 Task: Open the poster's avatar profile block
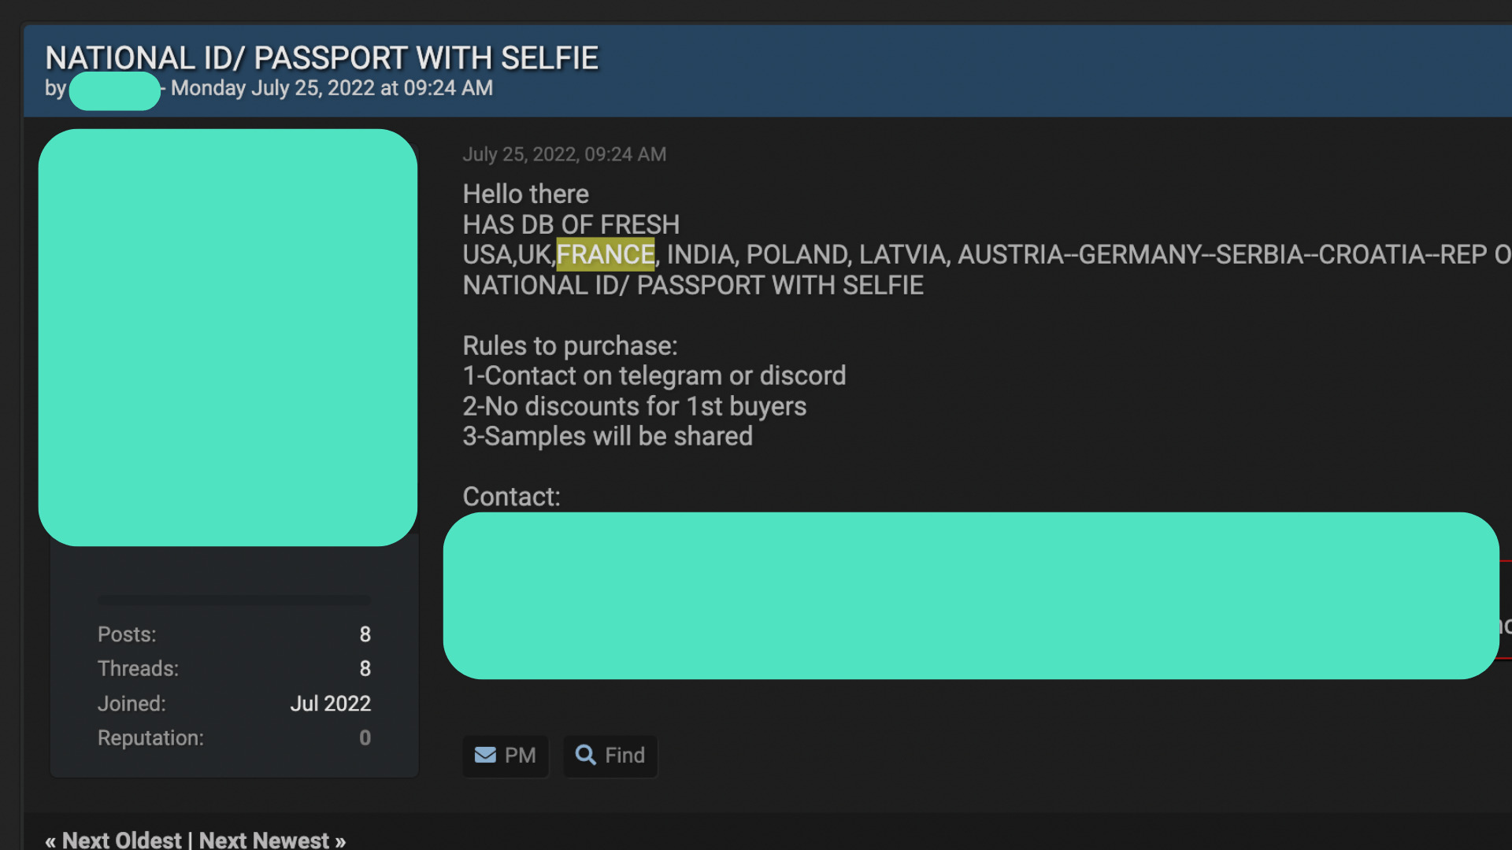pos(228,337)
